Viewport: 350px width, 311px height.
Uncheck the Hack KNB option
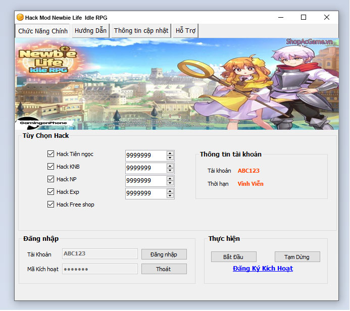(51, 167)
